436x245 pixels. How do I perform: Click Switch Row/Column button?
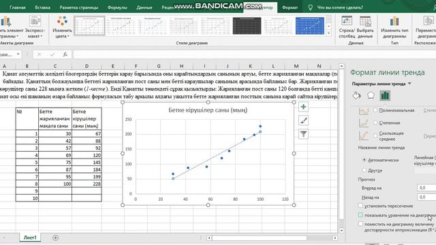pyautogui.click(x=347, y=27)
